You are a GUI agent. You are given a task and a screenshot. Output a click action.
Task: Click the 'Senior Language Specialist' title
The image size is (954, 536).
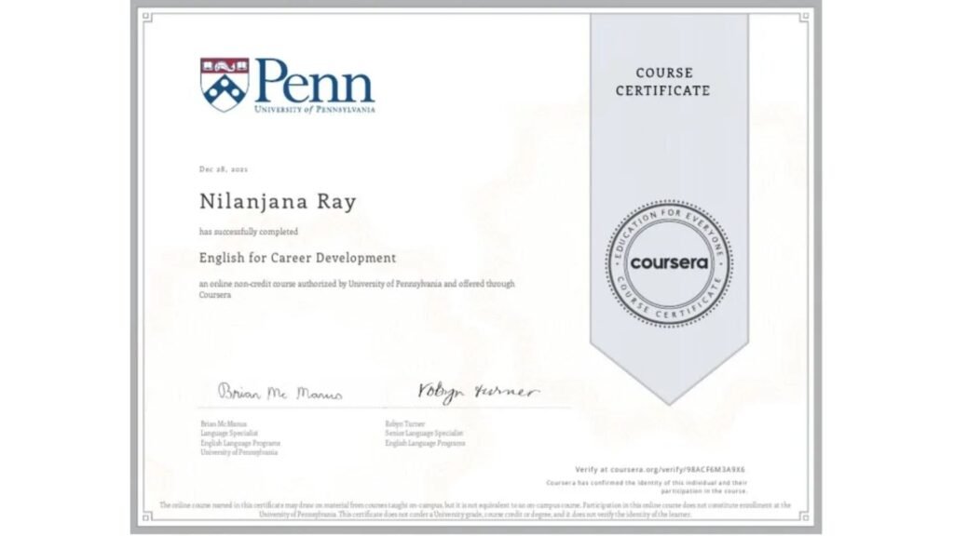tap(423, 434)
